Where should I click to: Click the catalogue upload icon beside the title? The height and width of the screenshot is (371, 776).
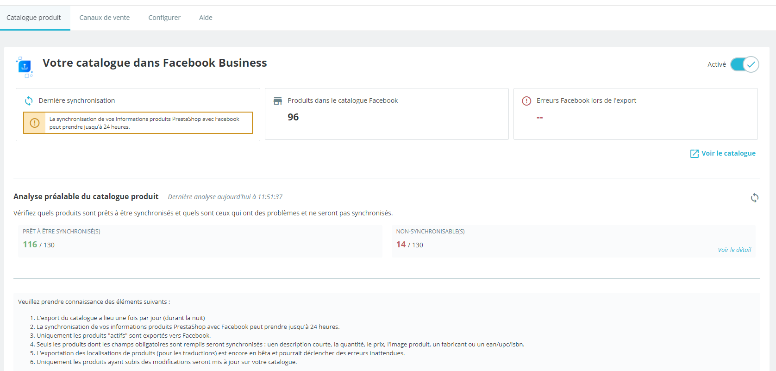(25, 67)
